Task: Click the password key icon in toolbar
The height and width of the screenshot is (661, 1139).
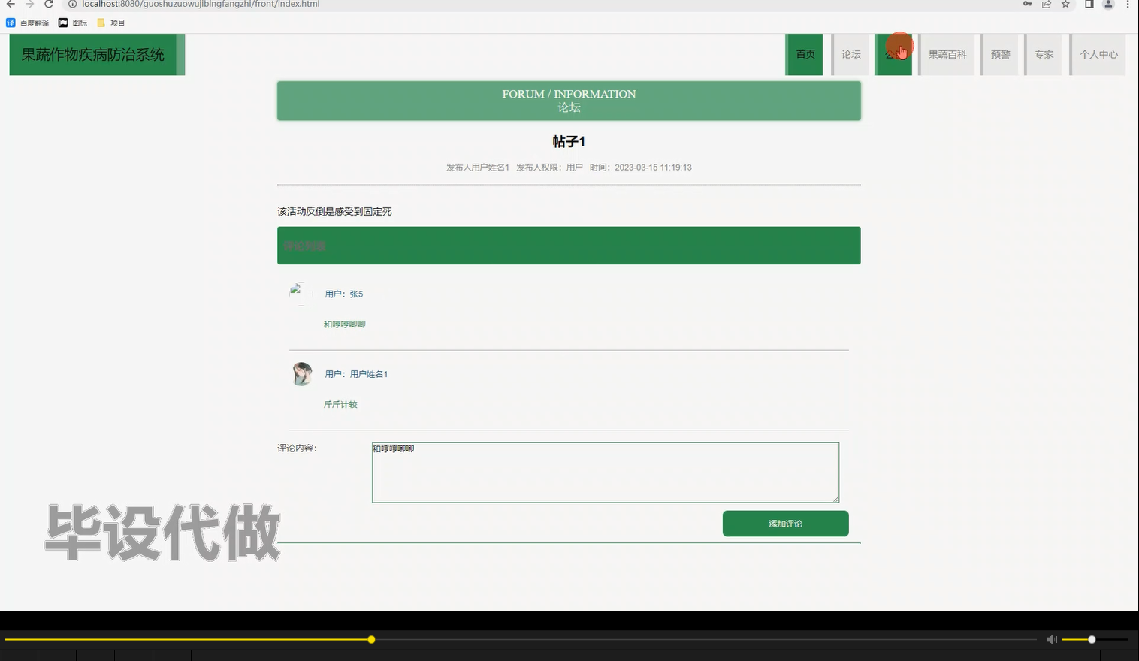Action: pyautogui.click(x=1028, y=5)
